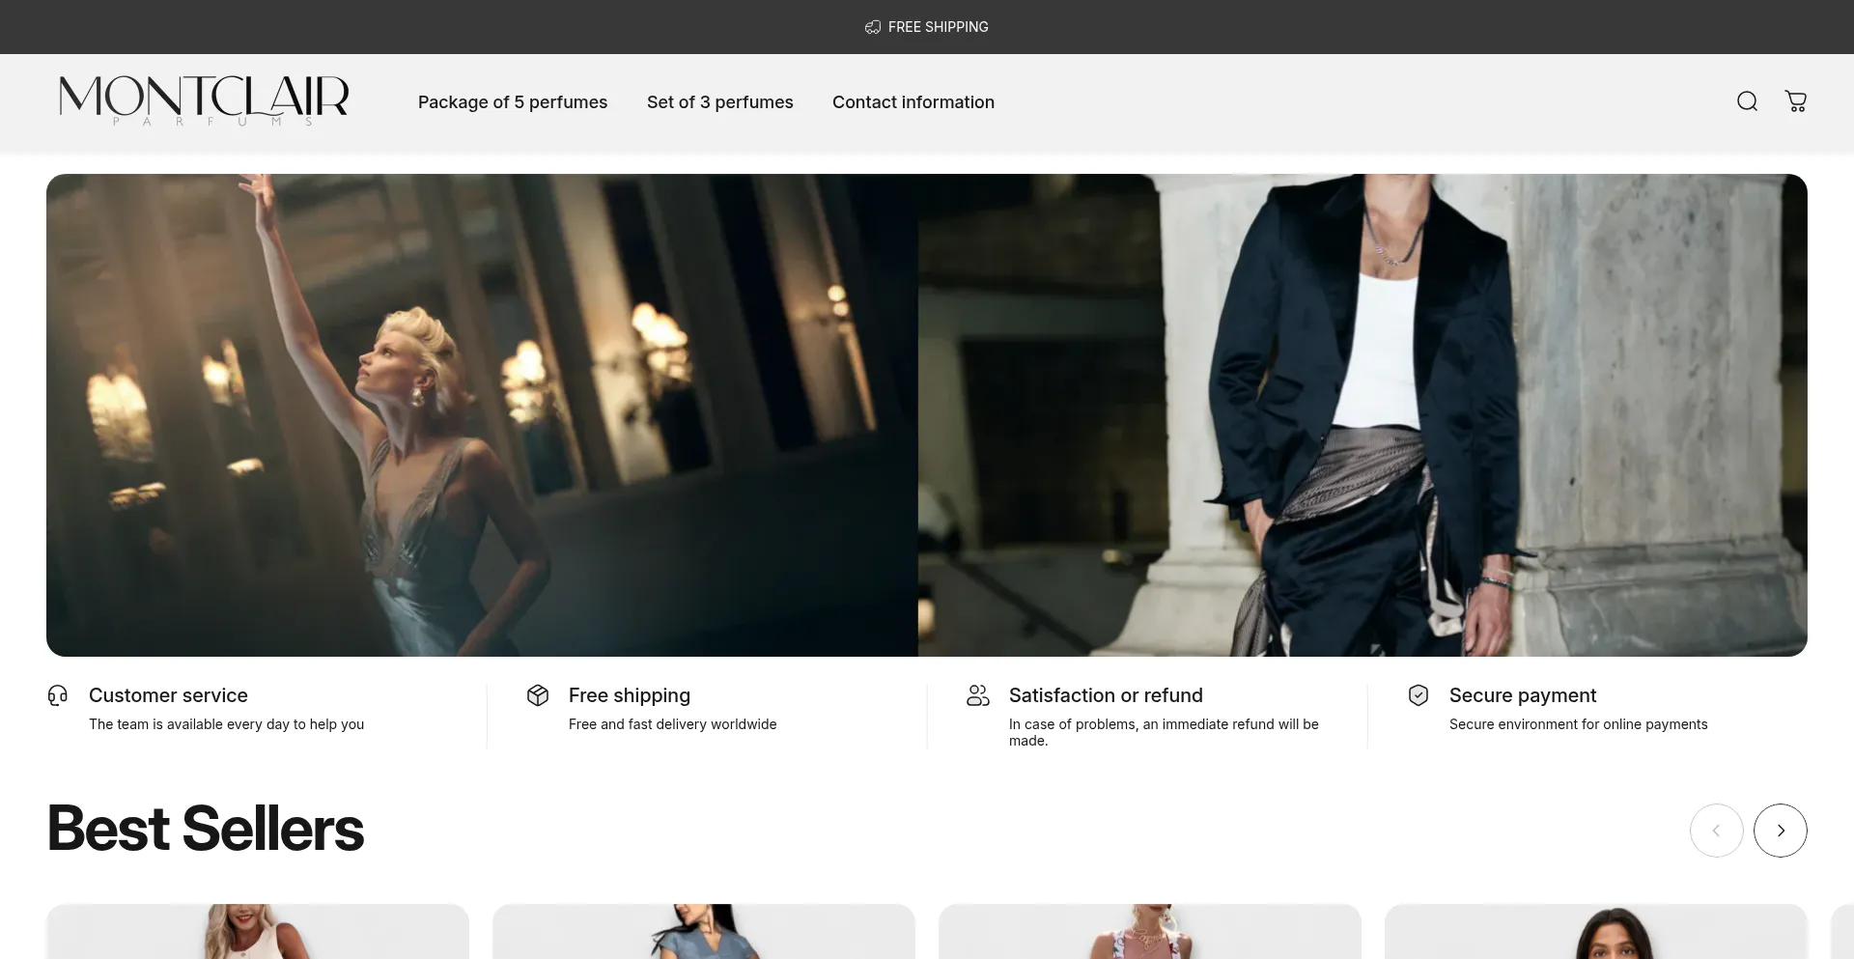Open the third Best Sellers product card
The width and height of the screenshot is (1854, 959).
point(1150,932)
